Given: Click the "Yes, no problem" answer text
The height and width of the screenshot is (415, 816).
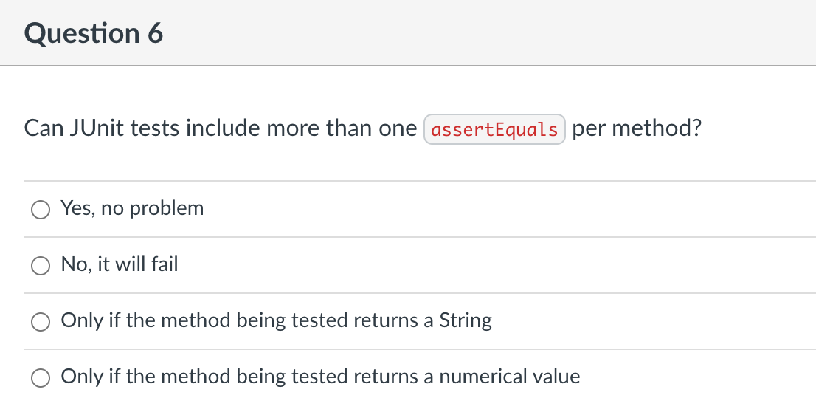Looking at the screenshot, I should (132, 208).
